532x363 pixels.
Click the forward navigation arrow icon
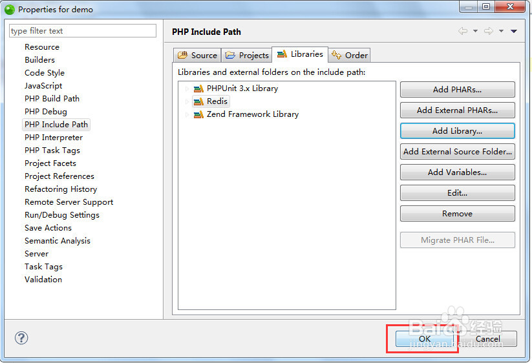489,31
